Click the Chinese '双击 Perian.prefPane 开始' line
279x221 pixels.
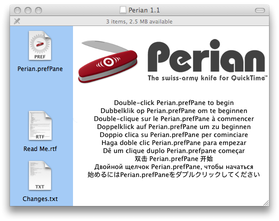tap(174, 158)
